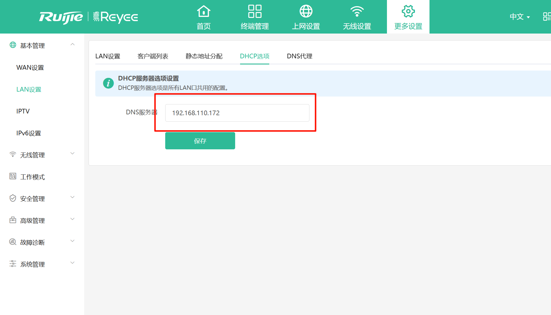The width and height of the screenshot is (551, 315).
Task: Switch to the 静态地址分配 tab
Action: point(204,56)
